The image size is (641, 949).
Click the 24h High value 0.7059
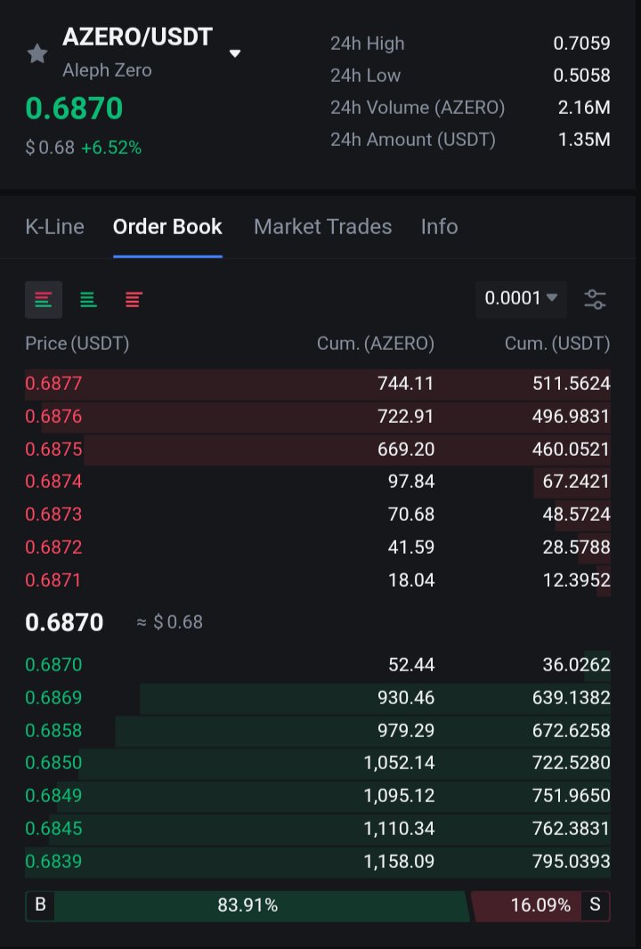(581, 43)
